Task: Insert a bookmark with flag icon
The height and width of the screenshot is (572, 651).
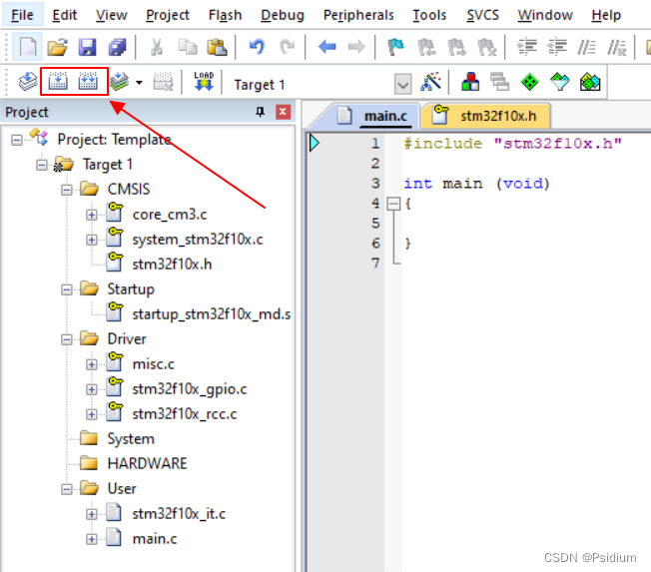Action: 396,47
